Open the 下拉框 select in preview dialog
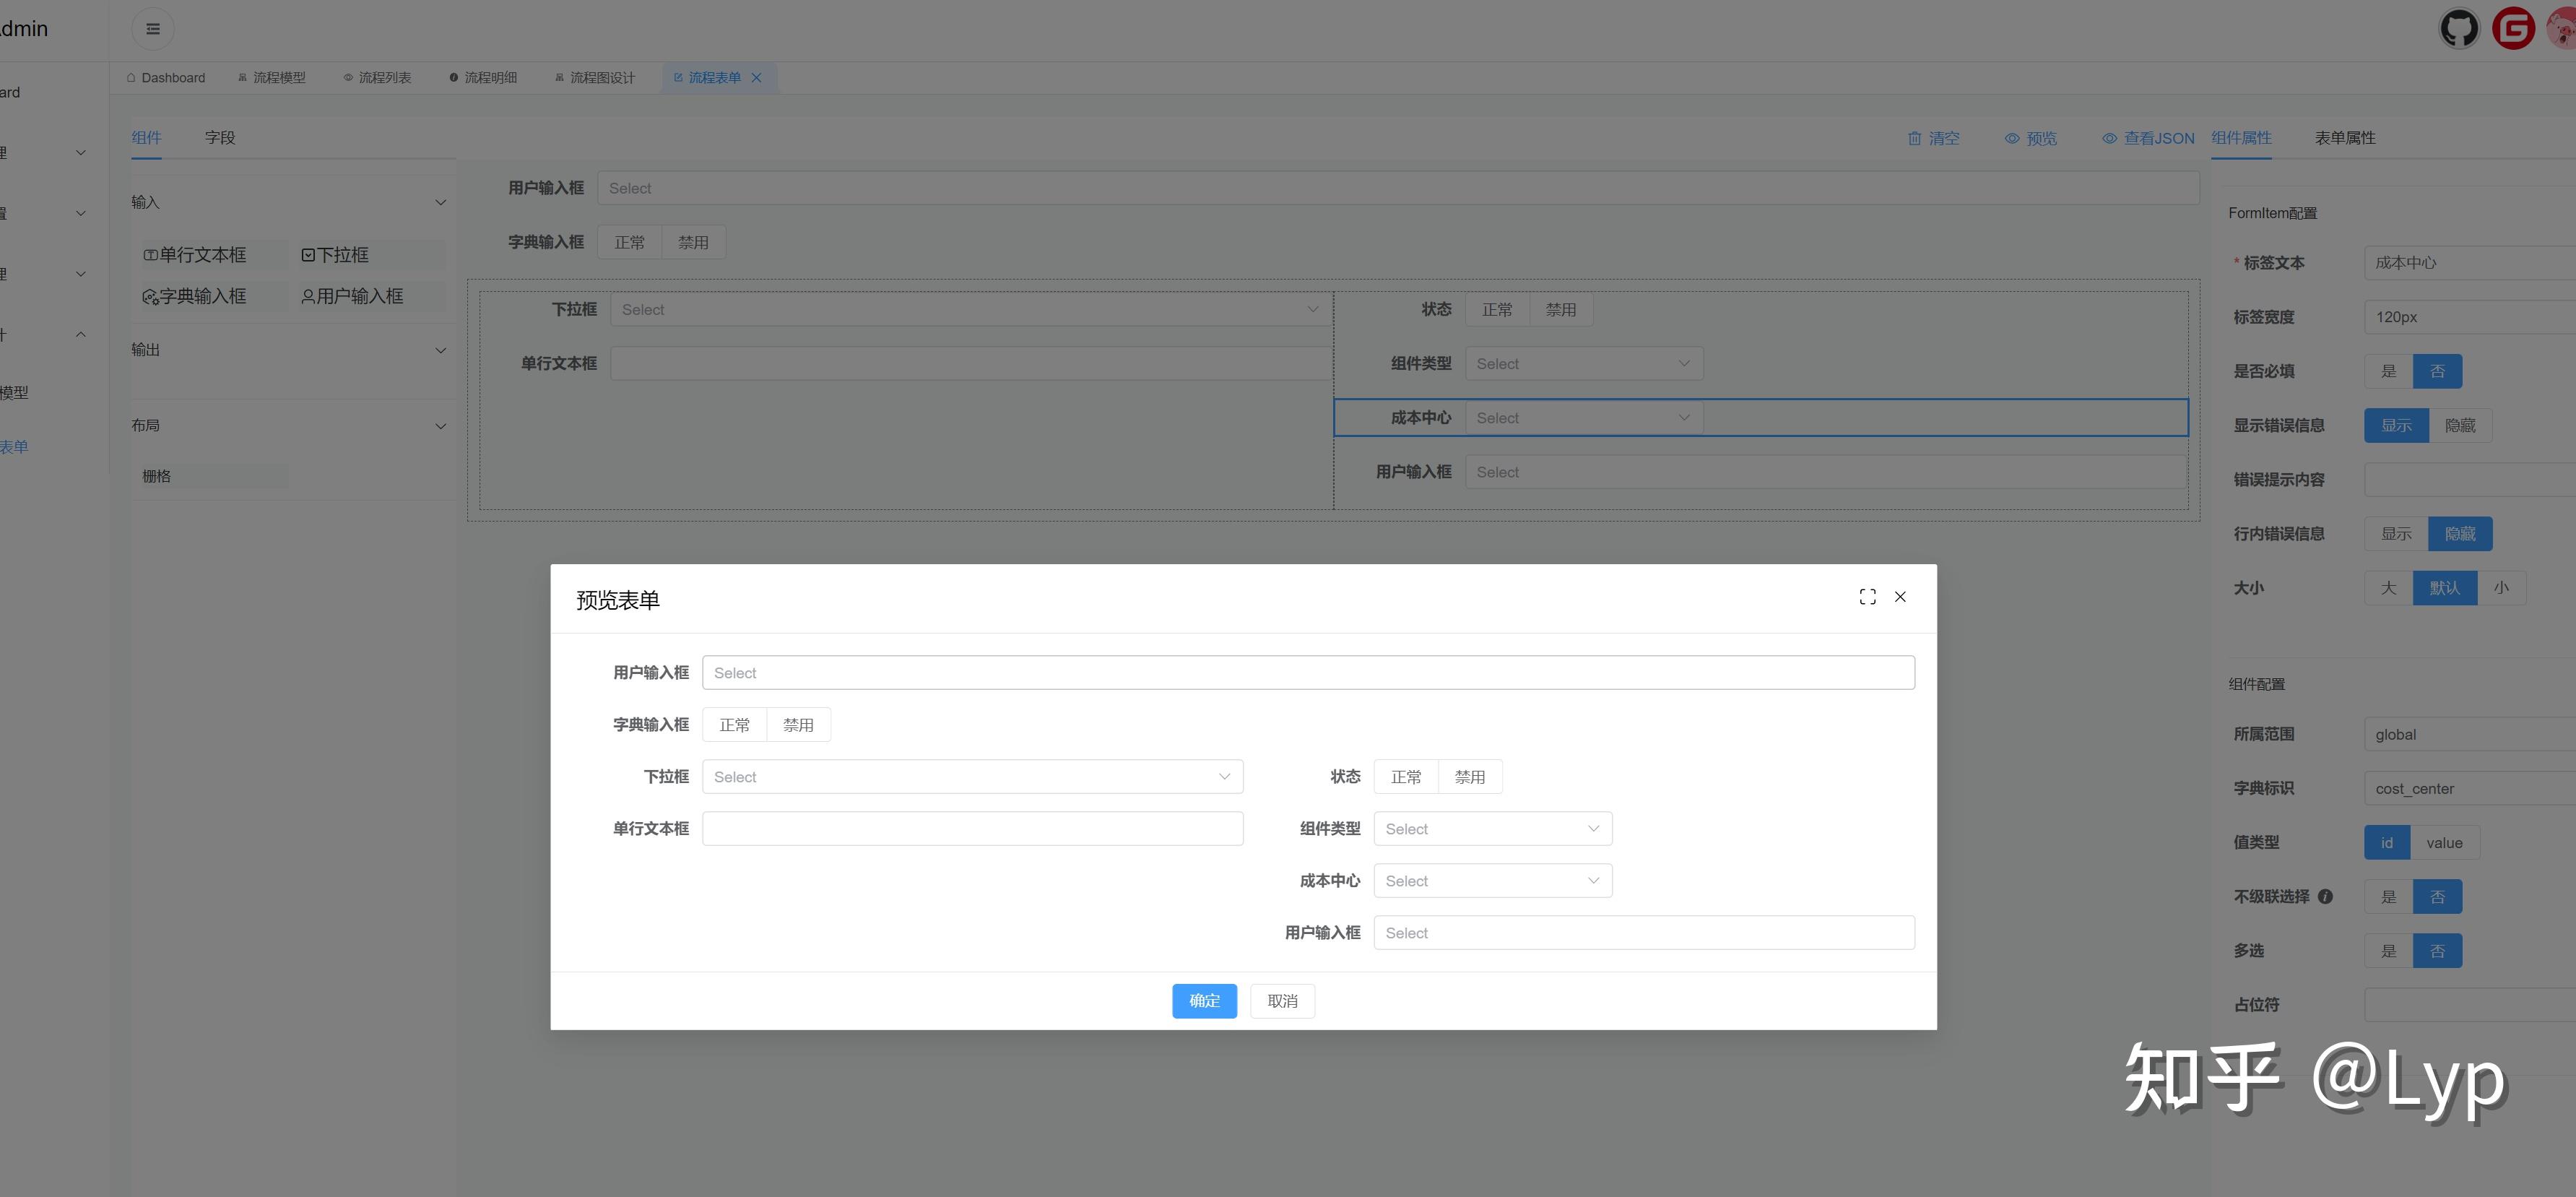Viewport: 2576px width, 1197px height. [x=972, y=777]
